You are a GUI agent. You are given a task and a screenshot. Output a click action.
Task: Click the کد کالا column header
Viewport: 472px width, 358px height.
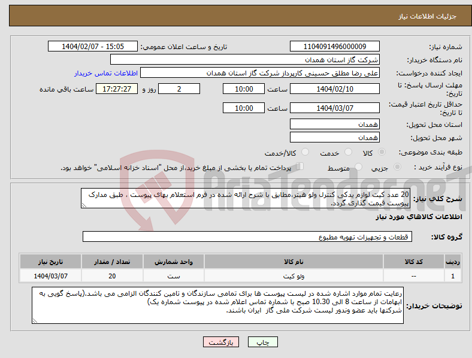pos(414,262)
